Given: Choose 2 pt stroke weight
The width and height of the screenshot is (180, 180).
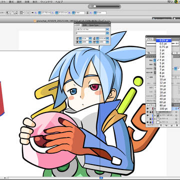Looking at the screenshot, I should pyautogui.click(x=163, y=53).
